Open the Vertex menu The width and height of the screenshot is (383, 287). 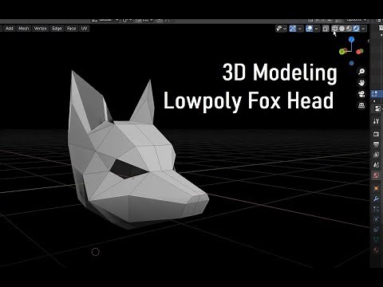[x=40, y=29]
